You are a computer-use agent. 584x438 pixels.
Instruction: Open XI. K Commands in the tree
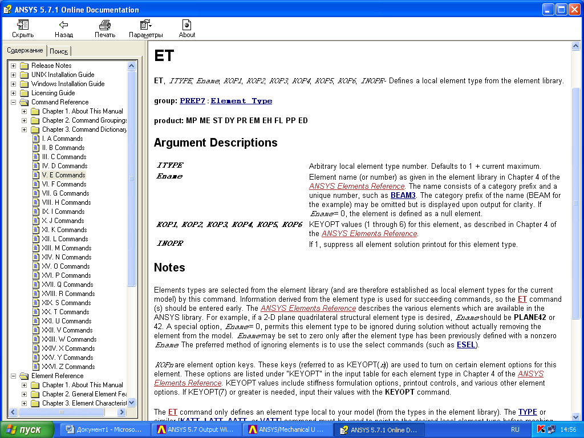pos(64,230)
